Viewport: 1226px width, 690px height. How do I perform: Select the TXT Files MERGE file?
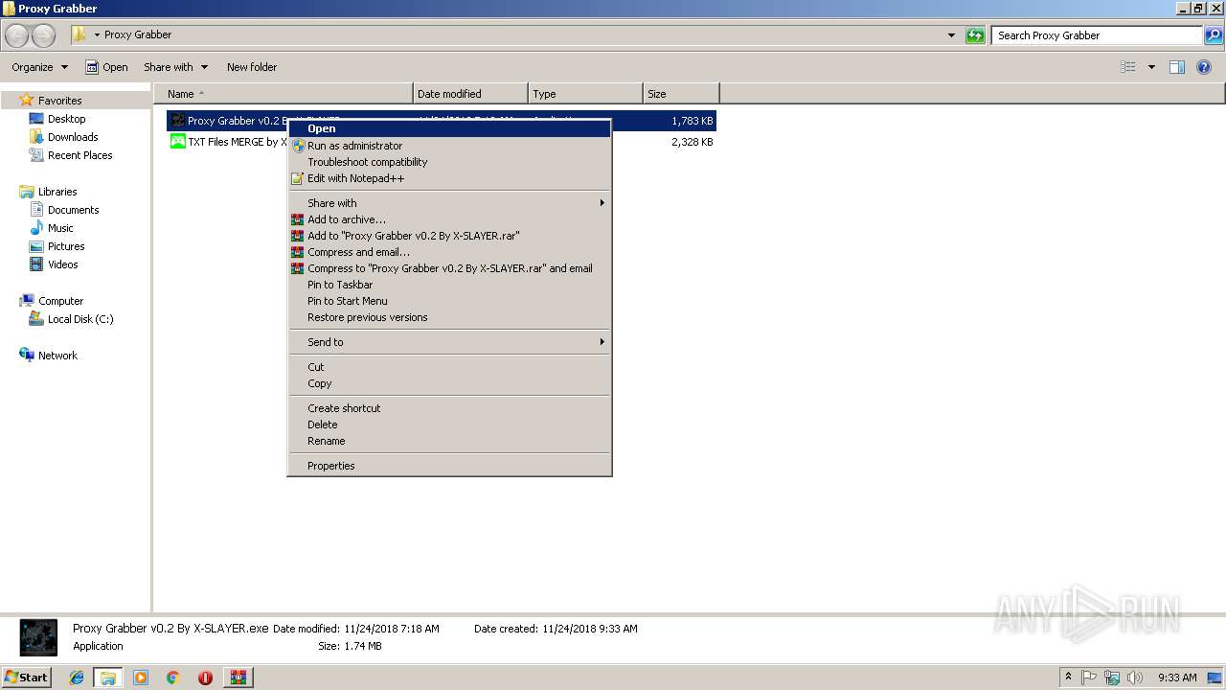click(237, 142)
